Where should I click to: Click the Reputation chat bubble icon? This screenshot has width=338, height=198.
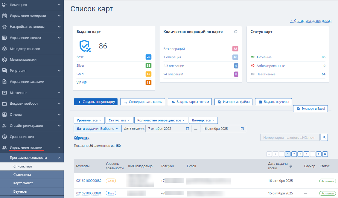click(x=4, y=71)
